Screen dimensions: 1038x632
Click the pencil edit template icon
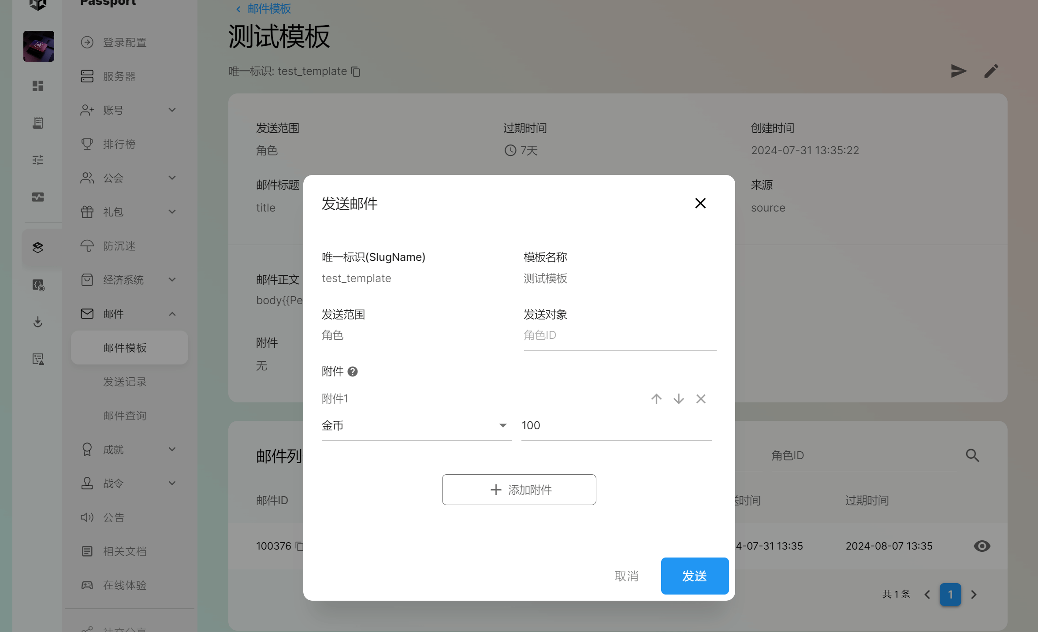tap(991, 71)
